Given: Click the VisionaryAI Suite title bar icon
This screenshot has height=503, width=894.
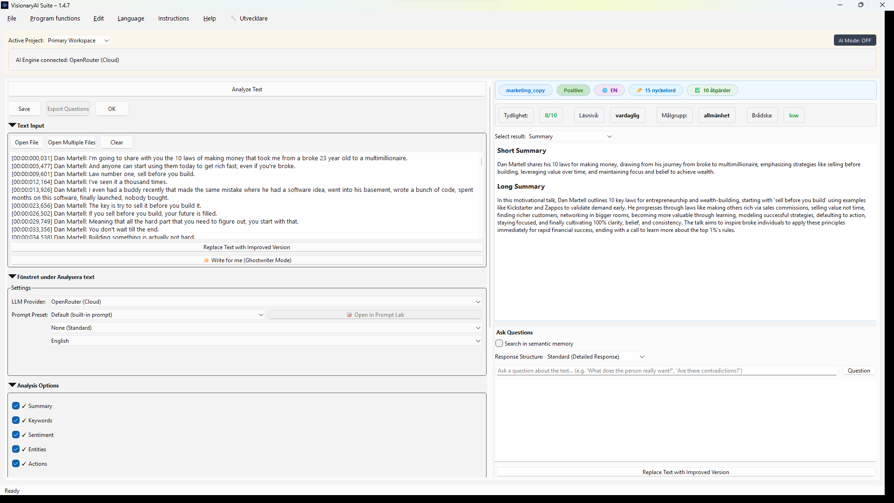Looking at the screenshot, I should pyautogui.click(x=5, y=5).
